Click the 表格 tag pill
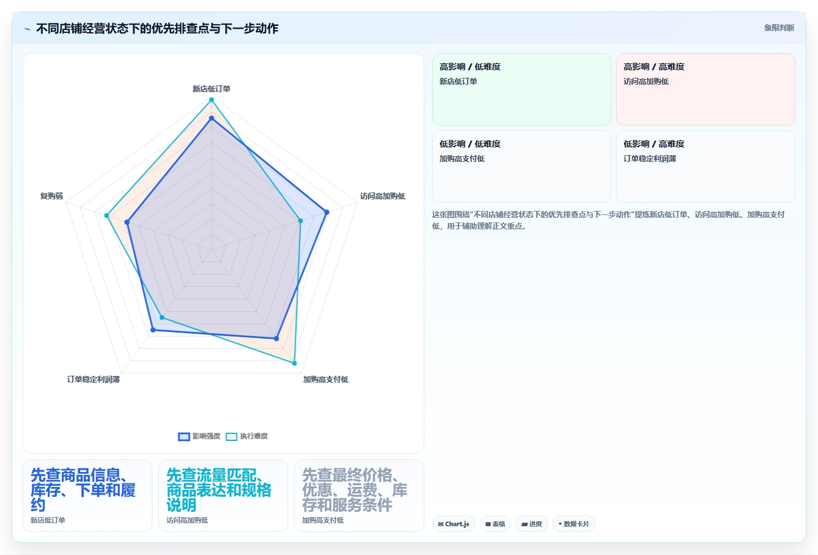 point(495,524)
